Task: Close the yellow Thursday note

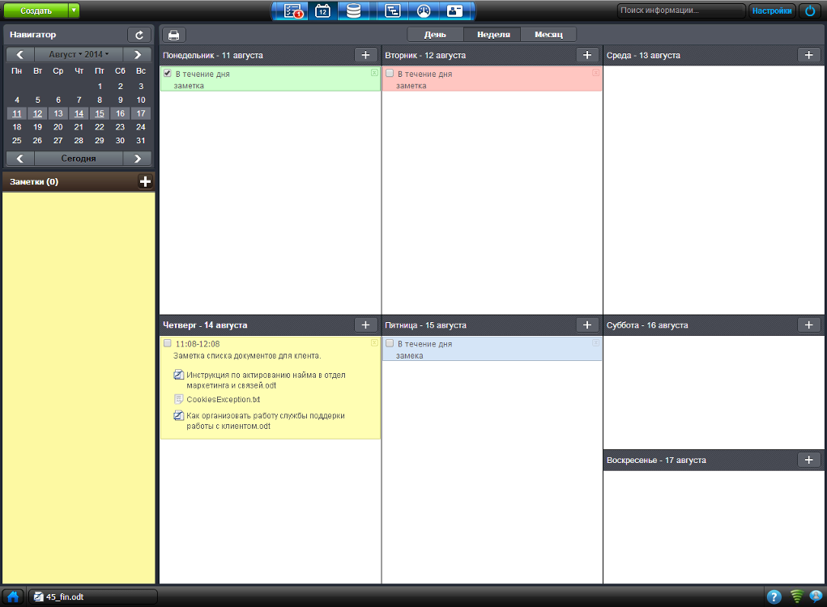Action: click(x=374, y=342)
